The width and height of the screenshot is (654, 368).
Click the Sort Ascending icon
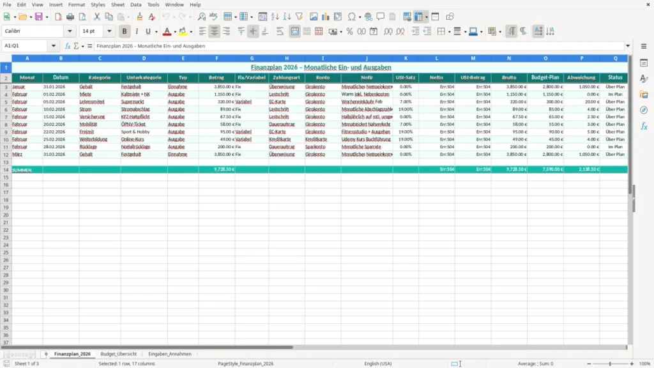coord(275,17)
